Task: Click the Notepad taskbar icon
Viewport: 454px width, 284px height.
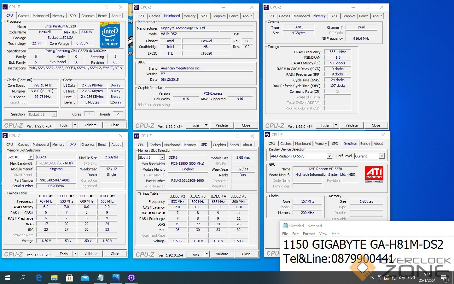Action: [101, 278]
